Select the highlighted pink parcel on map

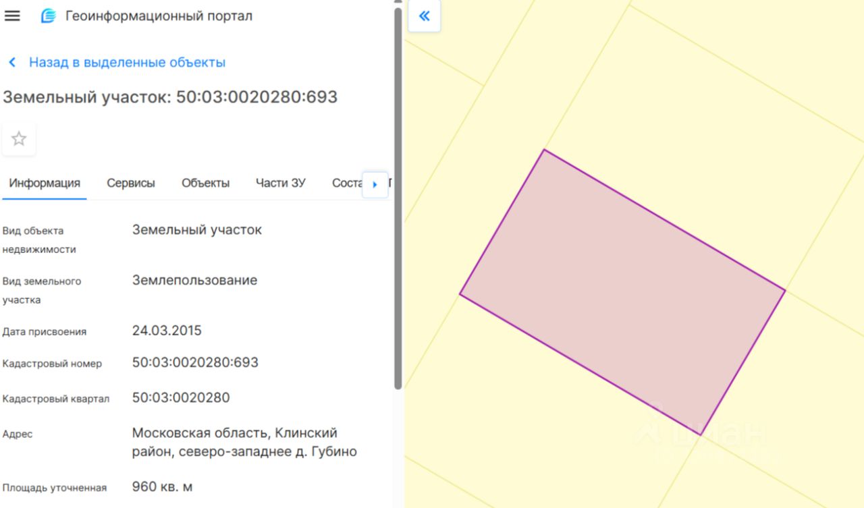click(x=621, y=290)
